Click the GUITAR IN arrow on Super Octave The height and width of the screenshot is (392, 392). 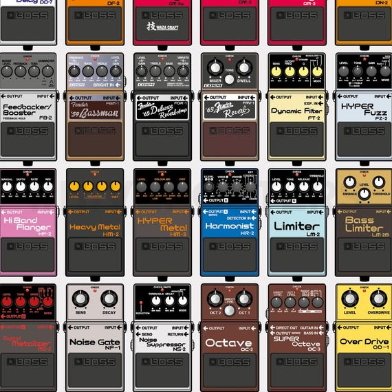(x=321, y=327)
